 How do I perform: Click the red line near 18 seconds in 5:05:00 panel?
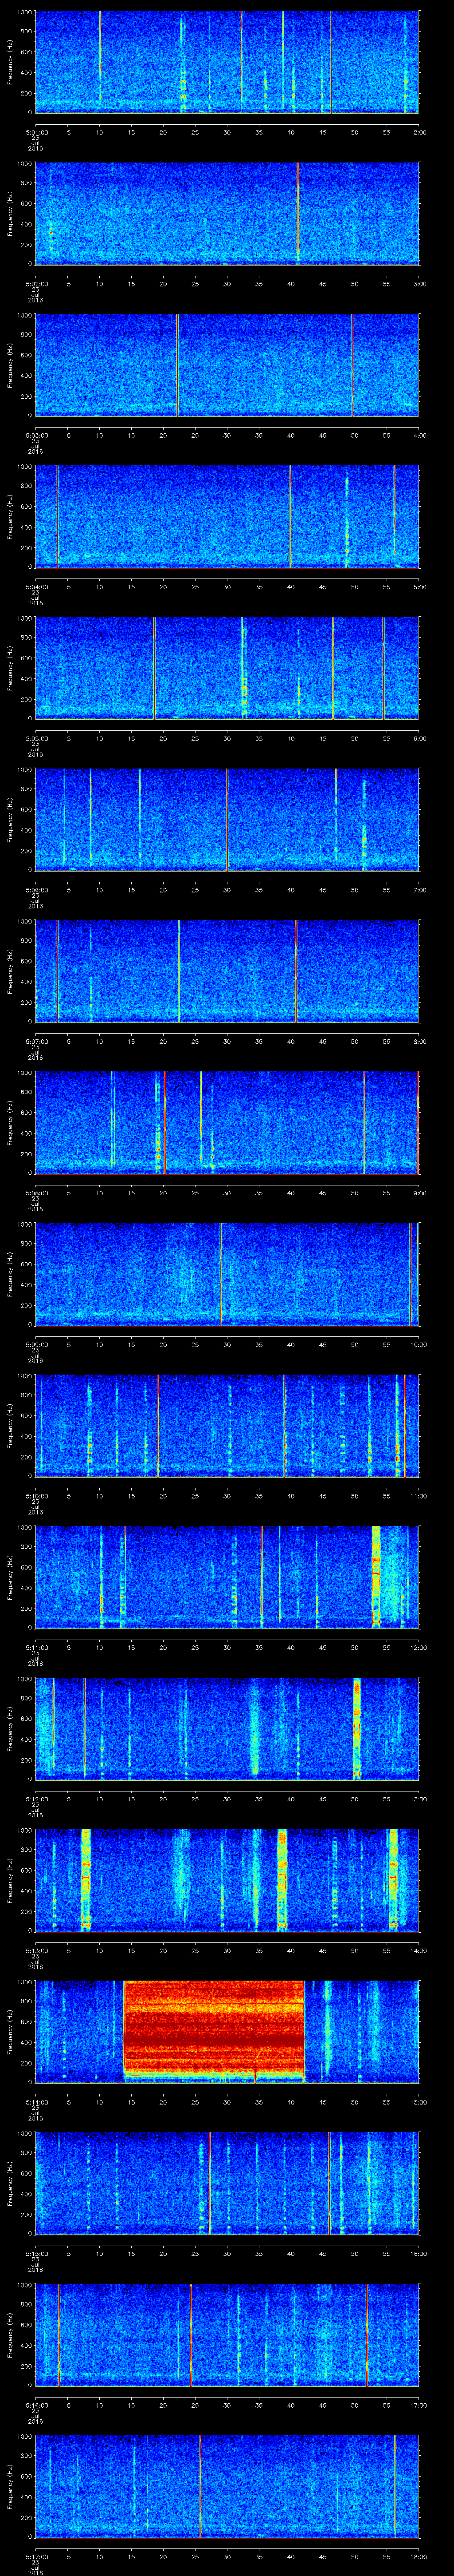coord(154,668)
